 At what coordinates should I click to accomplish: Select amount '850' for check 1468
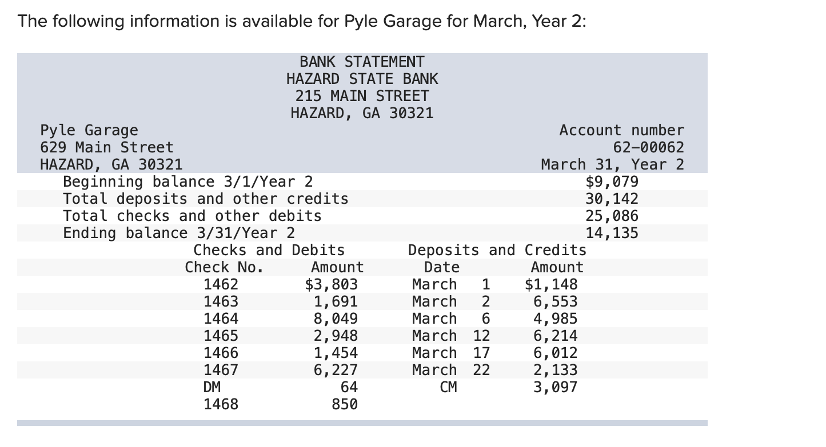(344, 404)
